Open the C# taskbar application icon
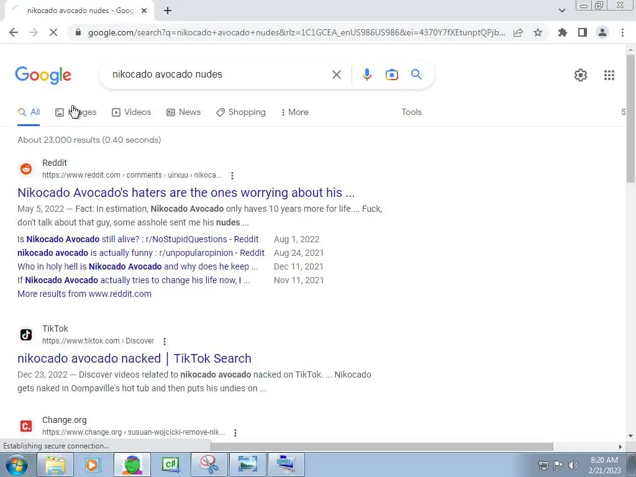This screenshot has width=636, height=477. point(170,465)
